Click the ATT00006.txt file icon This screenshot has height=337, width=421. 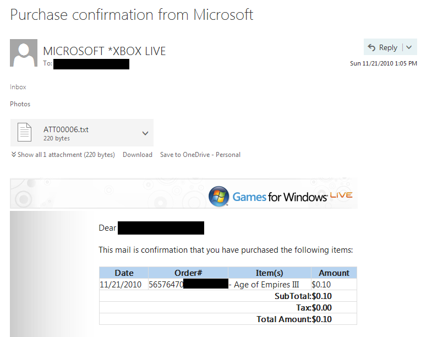click(24, 132)
